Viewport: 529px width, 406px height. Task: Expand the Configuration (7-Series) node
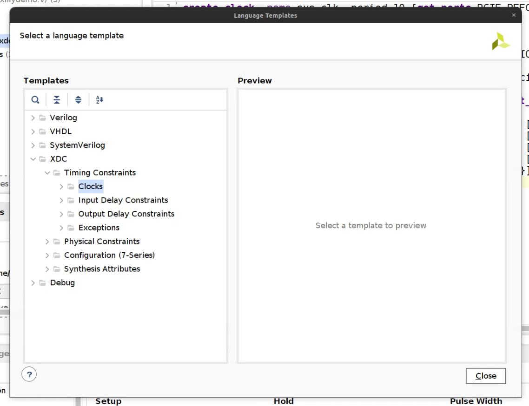point(47,255)
